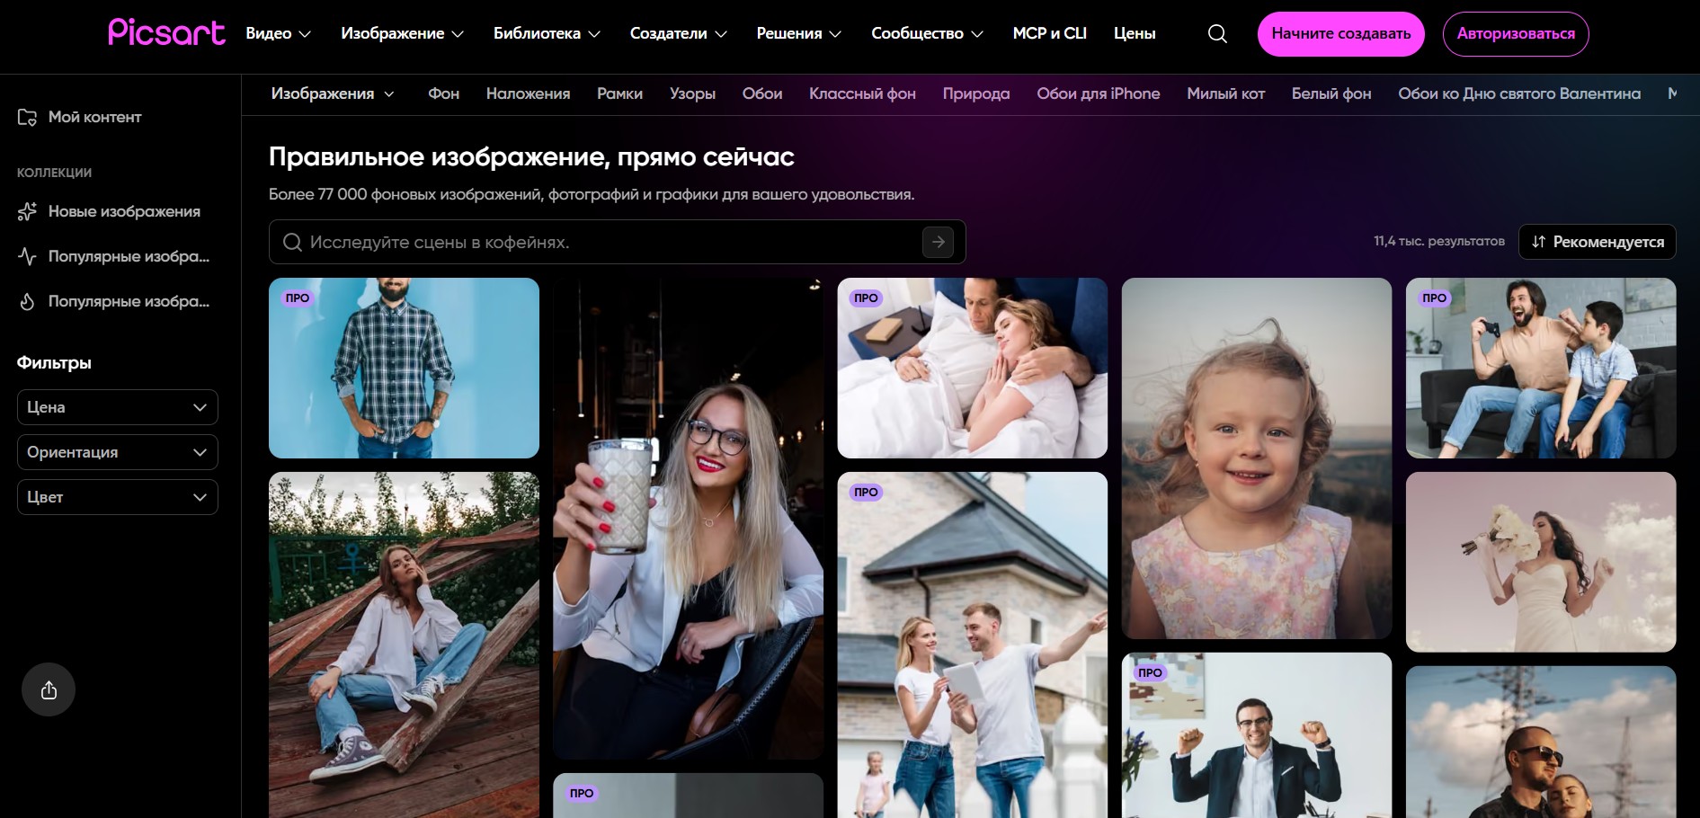The image size is (1700, 818).
Task: Open the Создатели menu
Action: (679, 33)
